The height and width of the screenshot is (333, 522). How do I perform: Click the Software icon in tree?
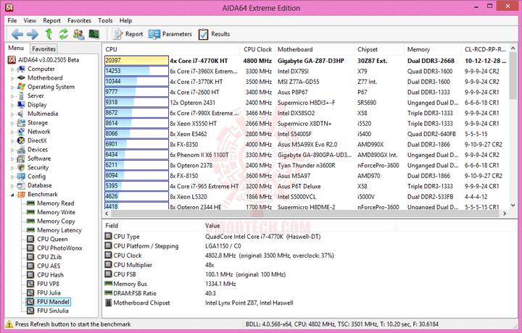(21, 159)
